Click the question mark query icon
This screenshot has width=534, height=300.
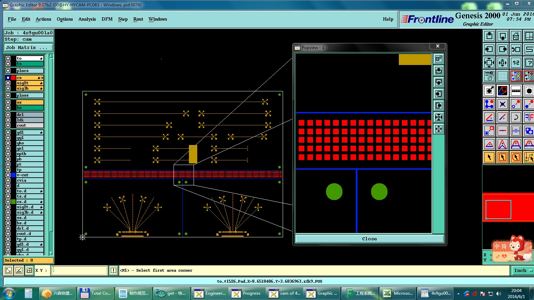(529, 63)
